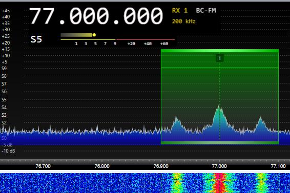The height and width of the screenshot is (193, 290).
Task: Click the S9 label on signal scale
Action: pos(4,69)
